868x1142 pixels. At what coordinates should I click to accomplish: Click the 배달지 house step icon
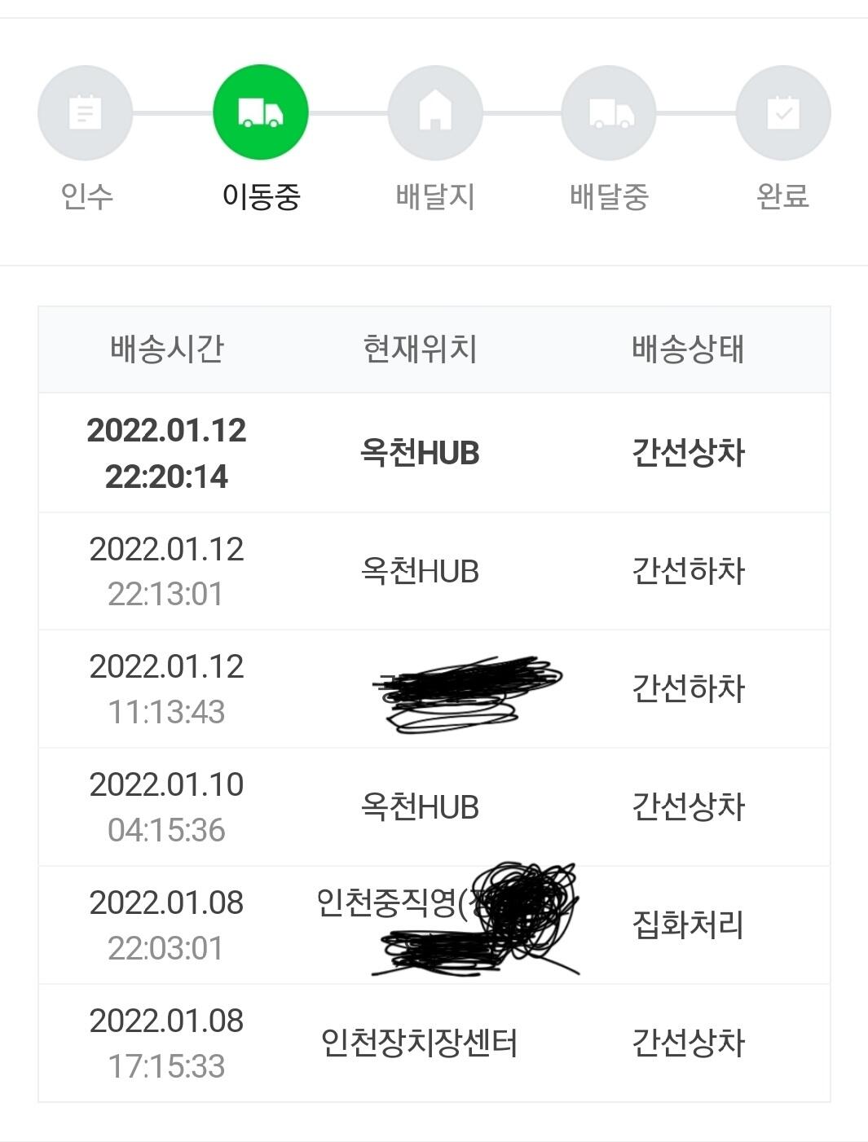click(x=435, y=112)
